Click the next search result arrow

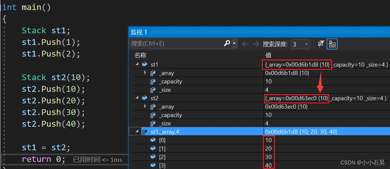[256, 44]
